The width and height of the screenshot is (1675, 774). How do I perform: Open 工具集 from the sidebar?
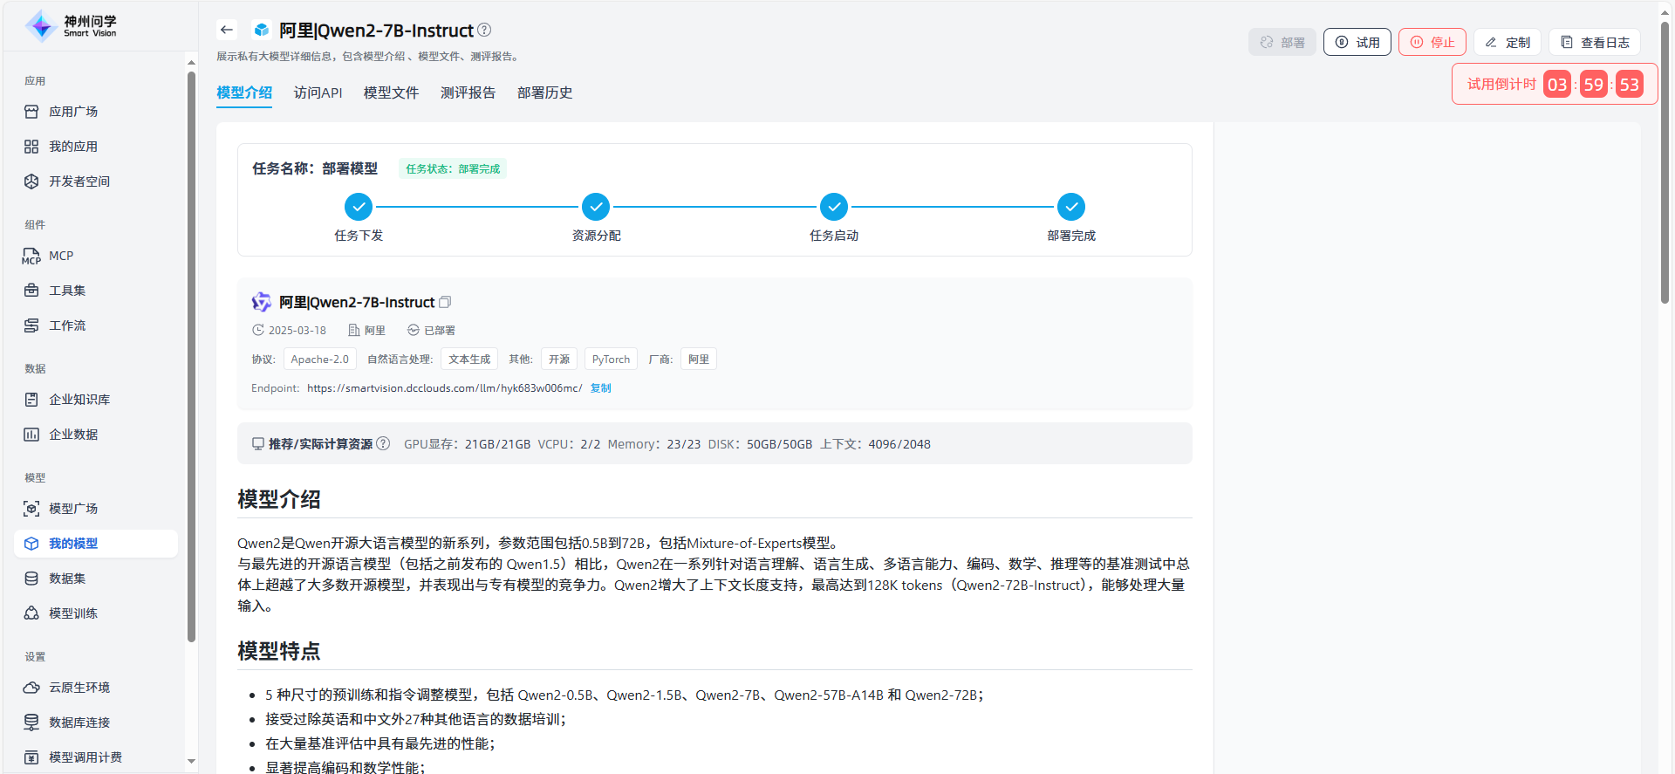click(x=66, y=291)
